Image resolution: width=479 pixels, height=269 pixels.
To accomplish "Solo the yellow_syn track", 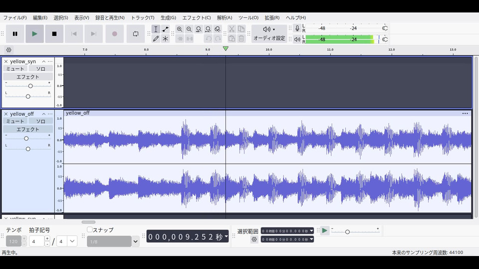I will 40,69.
